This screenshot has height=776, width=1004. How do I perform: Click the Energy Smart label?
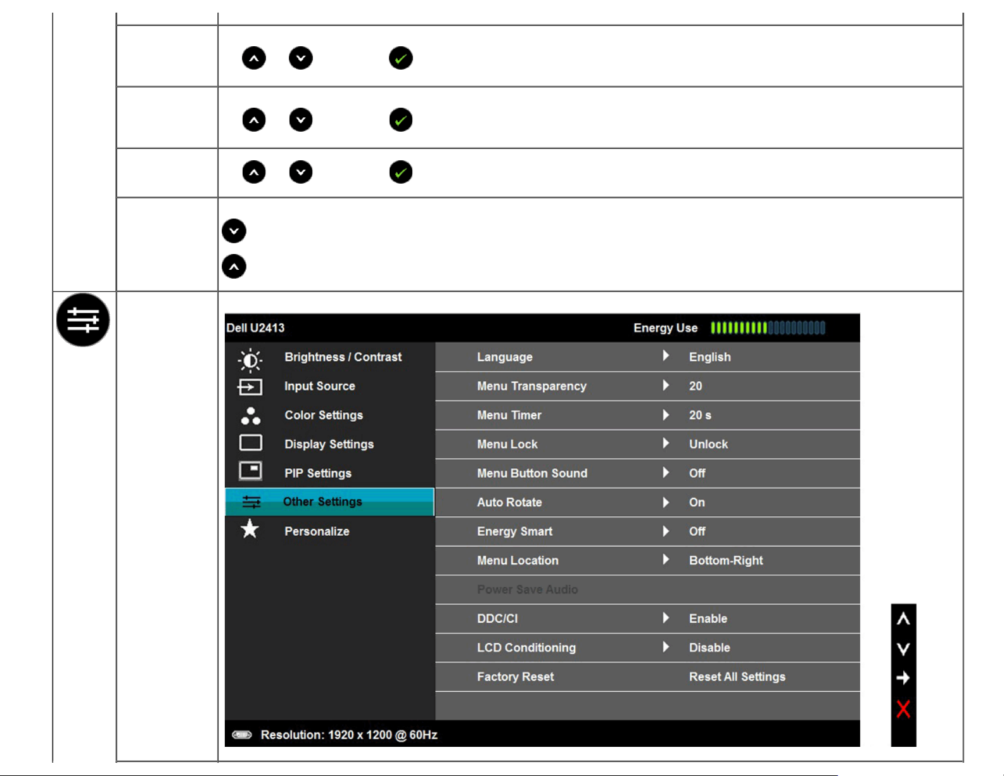coord(515,531)
